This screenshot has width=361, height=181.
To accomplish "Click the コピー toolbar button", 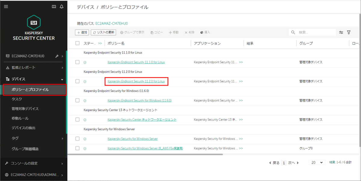I will [156, 32].
